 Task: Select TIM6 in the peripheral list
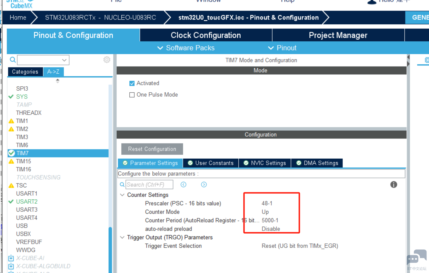pos(22,145)
